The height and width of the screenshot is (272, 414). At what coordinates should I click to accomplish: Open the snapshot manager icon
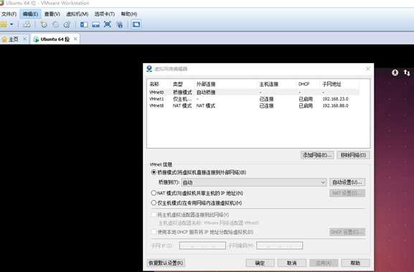coord(67,24)
